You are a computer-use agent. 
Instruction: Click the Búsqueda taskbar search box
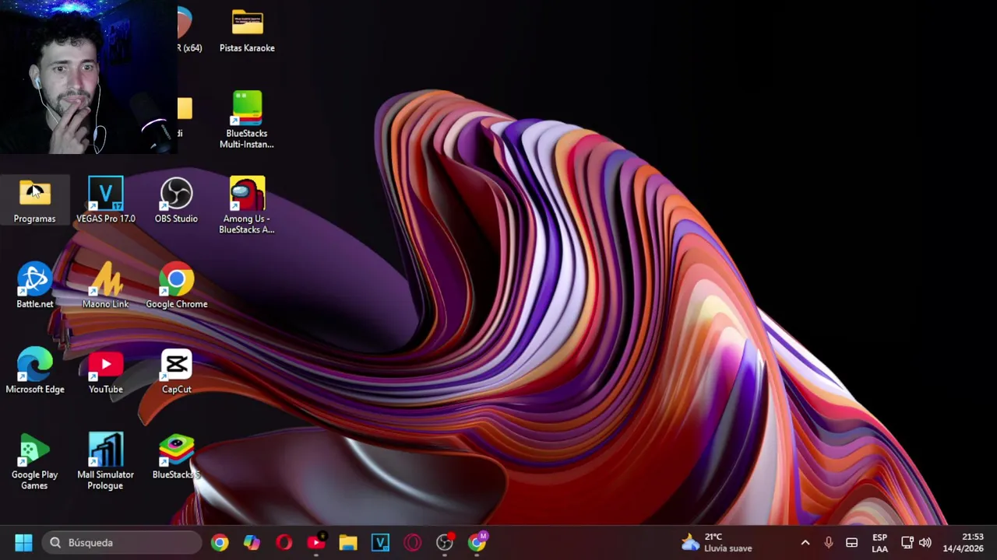(122, 542)
